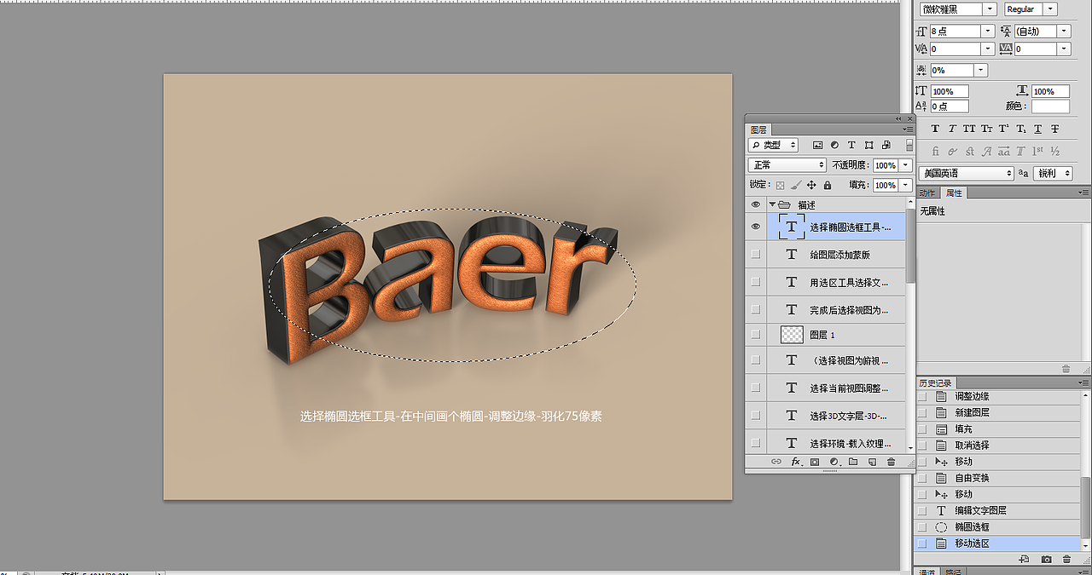The width and height of the screenshot is (1092, 575).
Task: Toggle the layer filter on/off switch
Action: pos(909,146)
